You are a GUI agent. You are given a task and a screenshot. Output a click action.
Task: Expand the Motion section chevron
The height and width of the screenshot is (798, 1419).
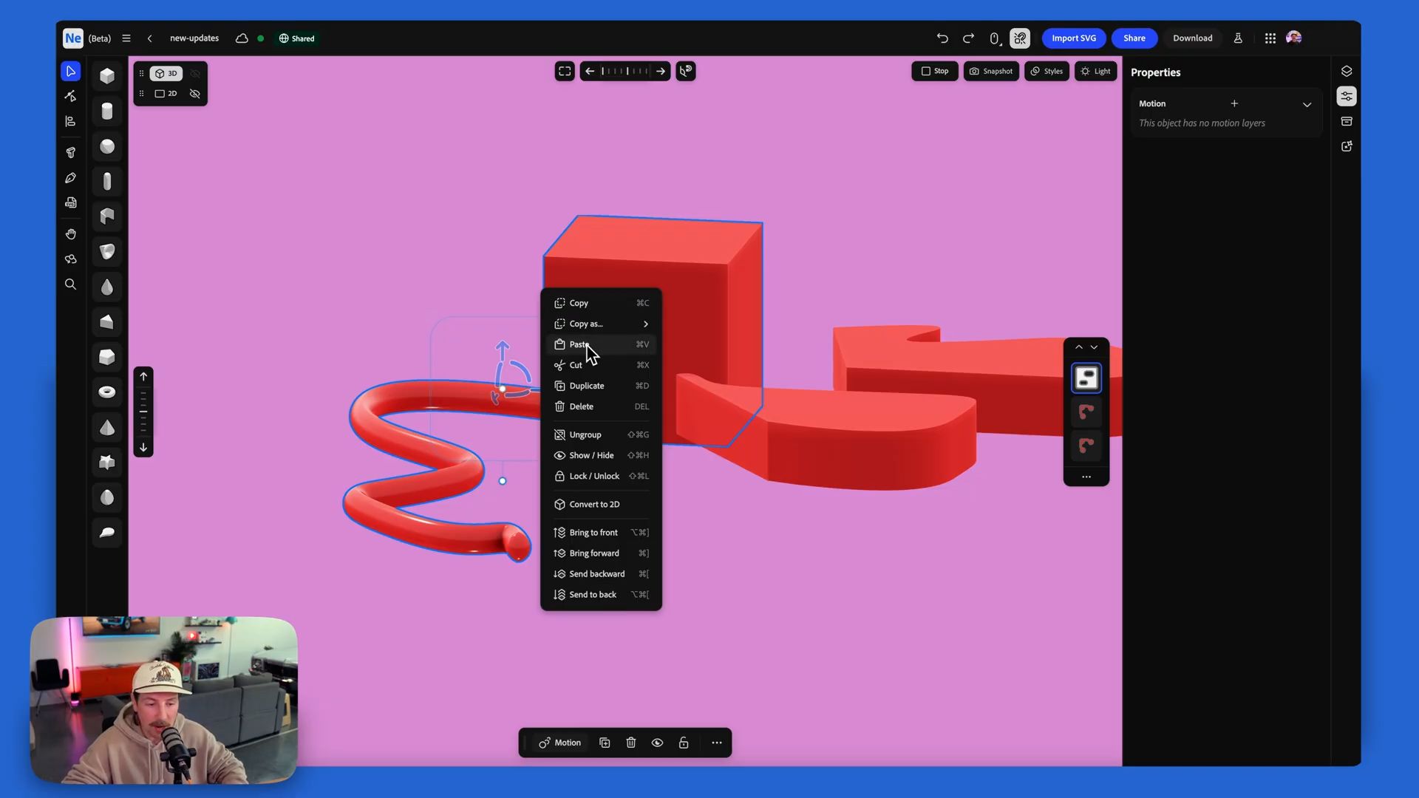(x=1307, y=104)
